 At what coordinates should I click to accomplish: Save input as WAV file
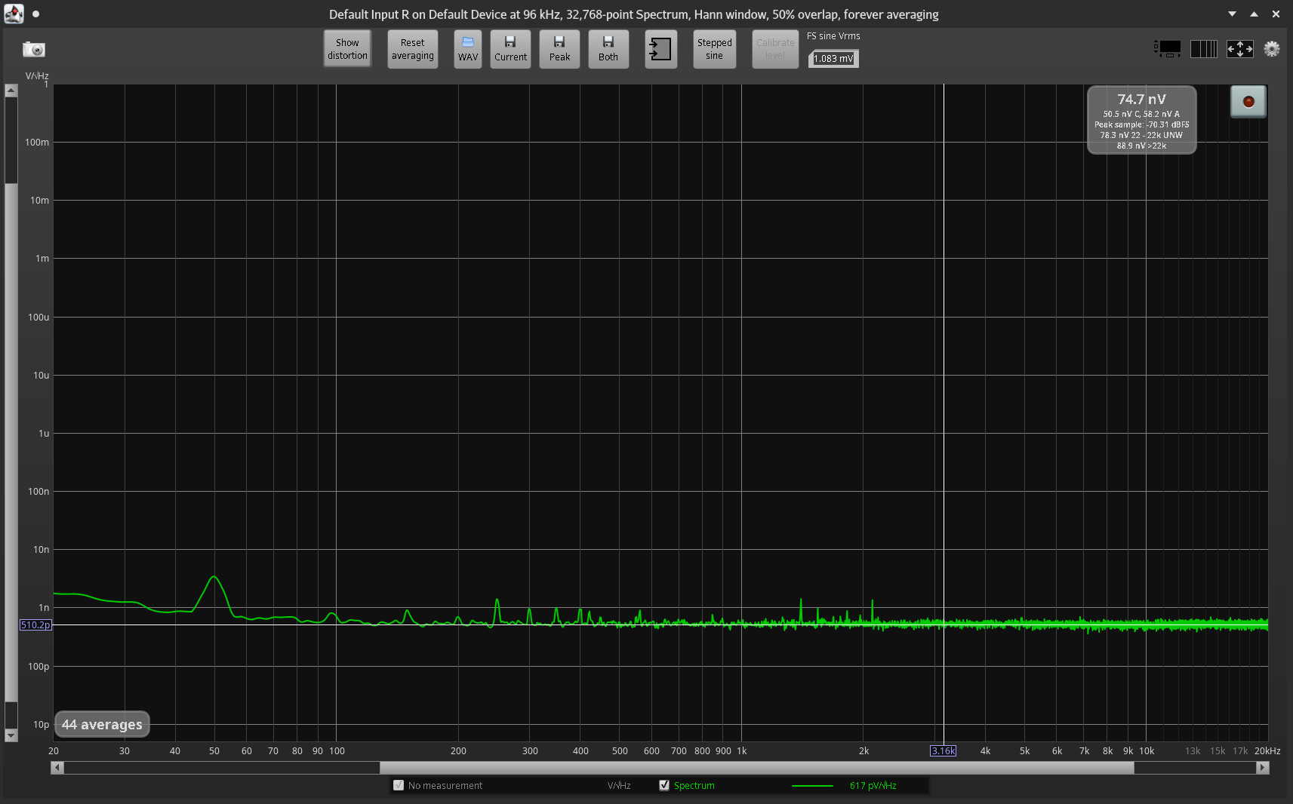468,49
